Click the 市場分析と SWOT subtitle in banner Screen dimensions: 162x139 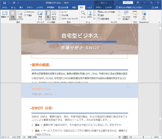pos(80,48)
